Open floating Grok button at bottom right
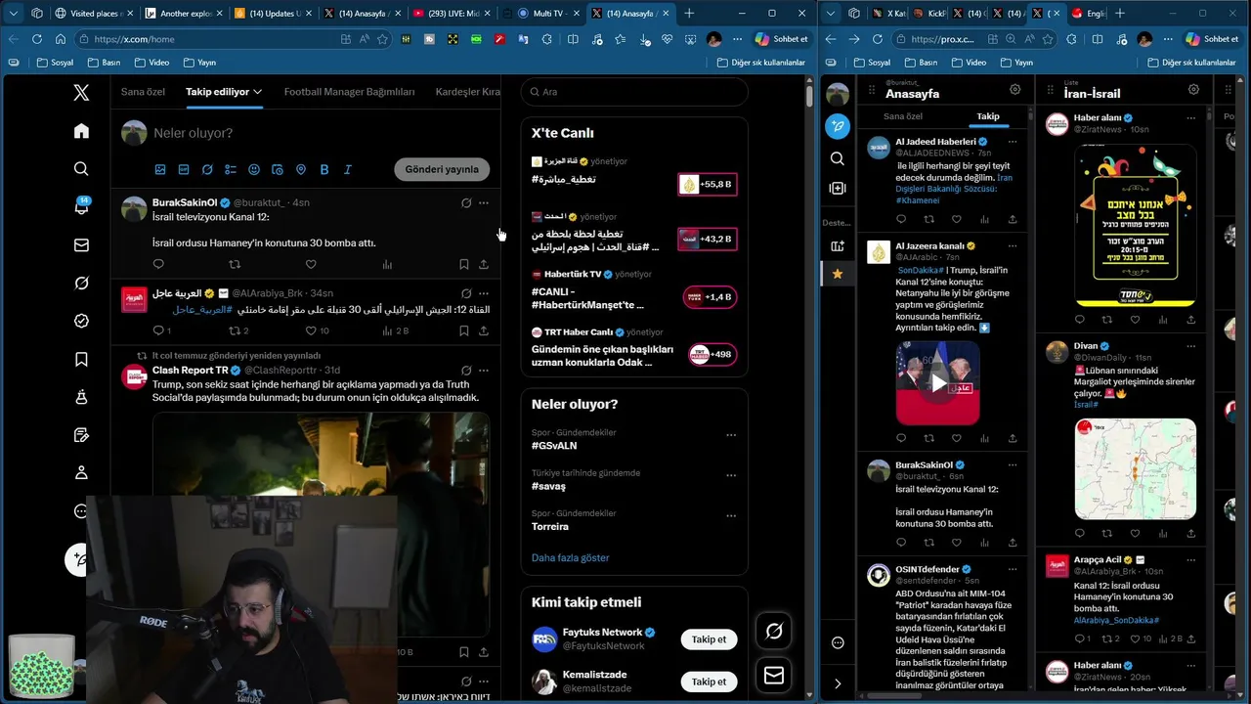 point(774,632)
